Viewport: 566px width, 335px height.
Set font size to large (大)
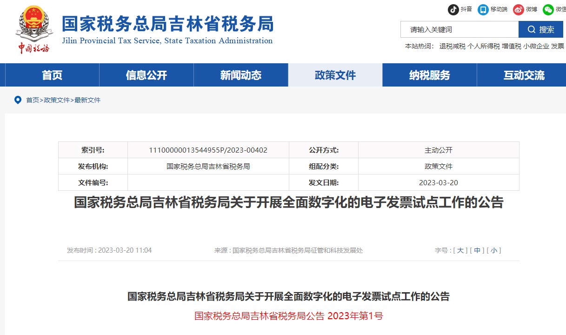[460, 250]
